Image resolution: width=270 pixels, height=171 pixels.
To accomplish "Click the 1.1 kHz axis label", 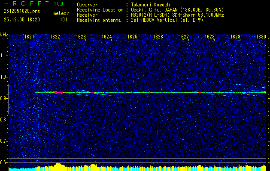I will click(3, 56).
